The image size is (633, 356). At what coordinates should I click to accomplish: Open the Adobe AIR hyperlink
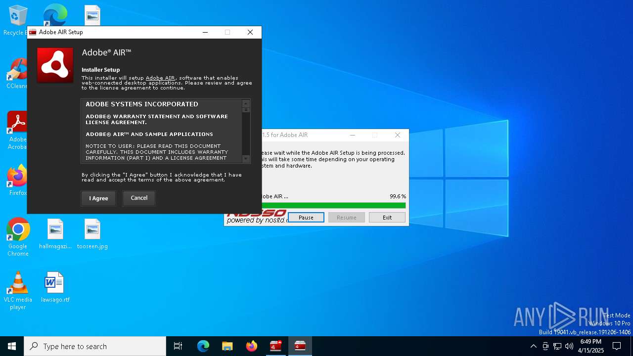pos(160,78)
